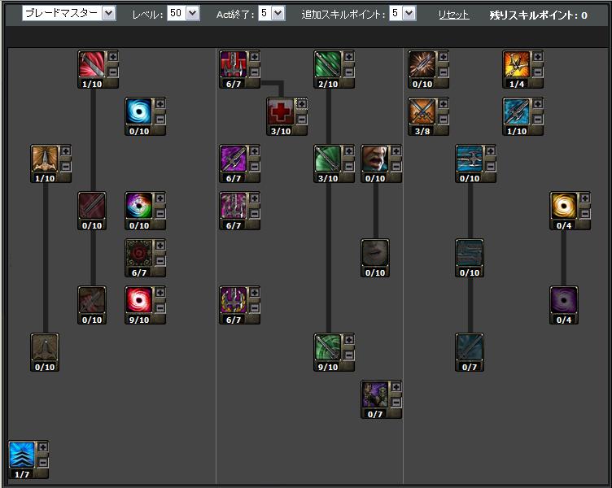This screenshot has height=488, width=612.
Task: Select the brown starburst sword skill icon
Action: point(422,64)
